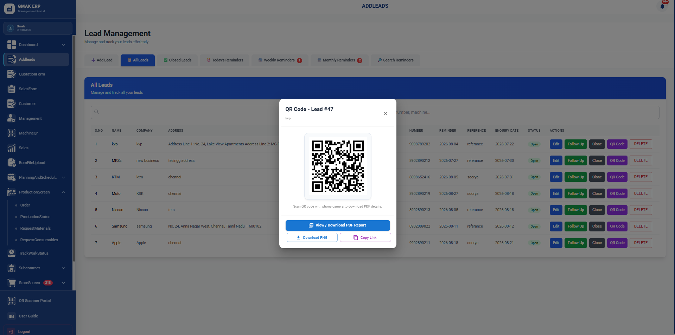
Task: Click the User Guide book icon
Action: tap(12, 316)
